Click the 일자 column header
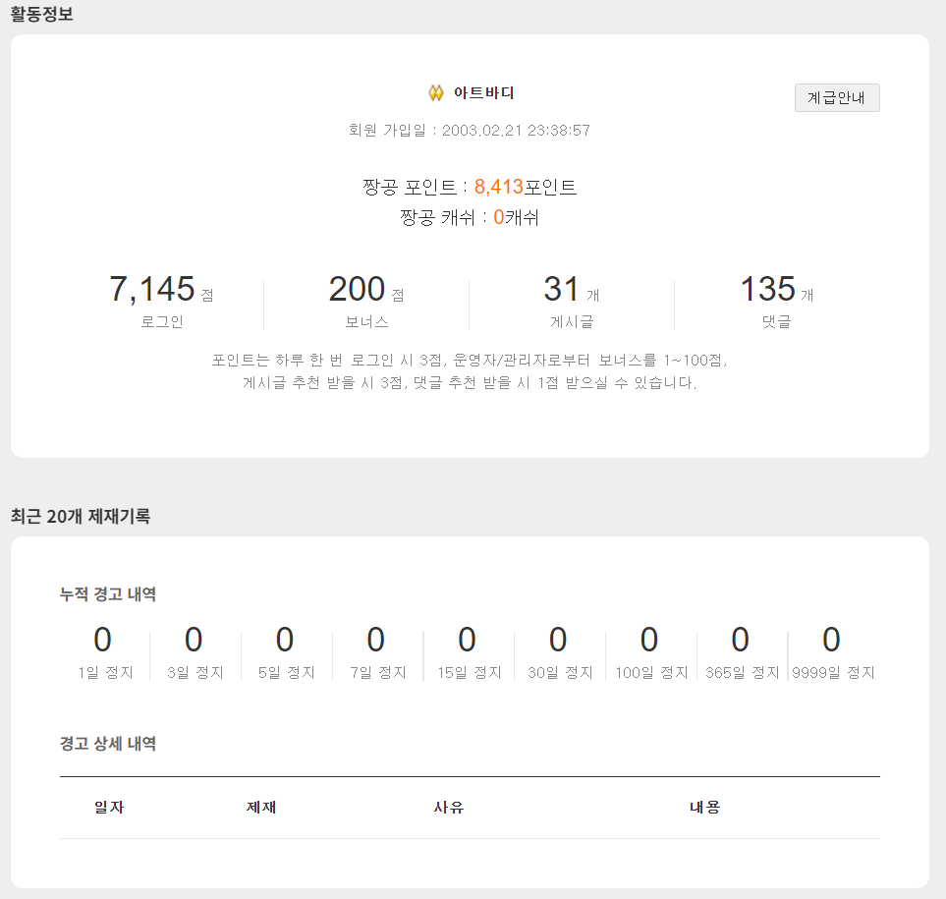 click(109, 807)
